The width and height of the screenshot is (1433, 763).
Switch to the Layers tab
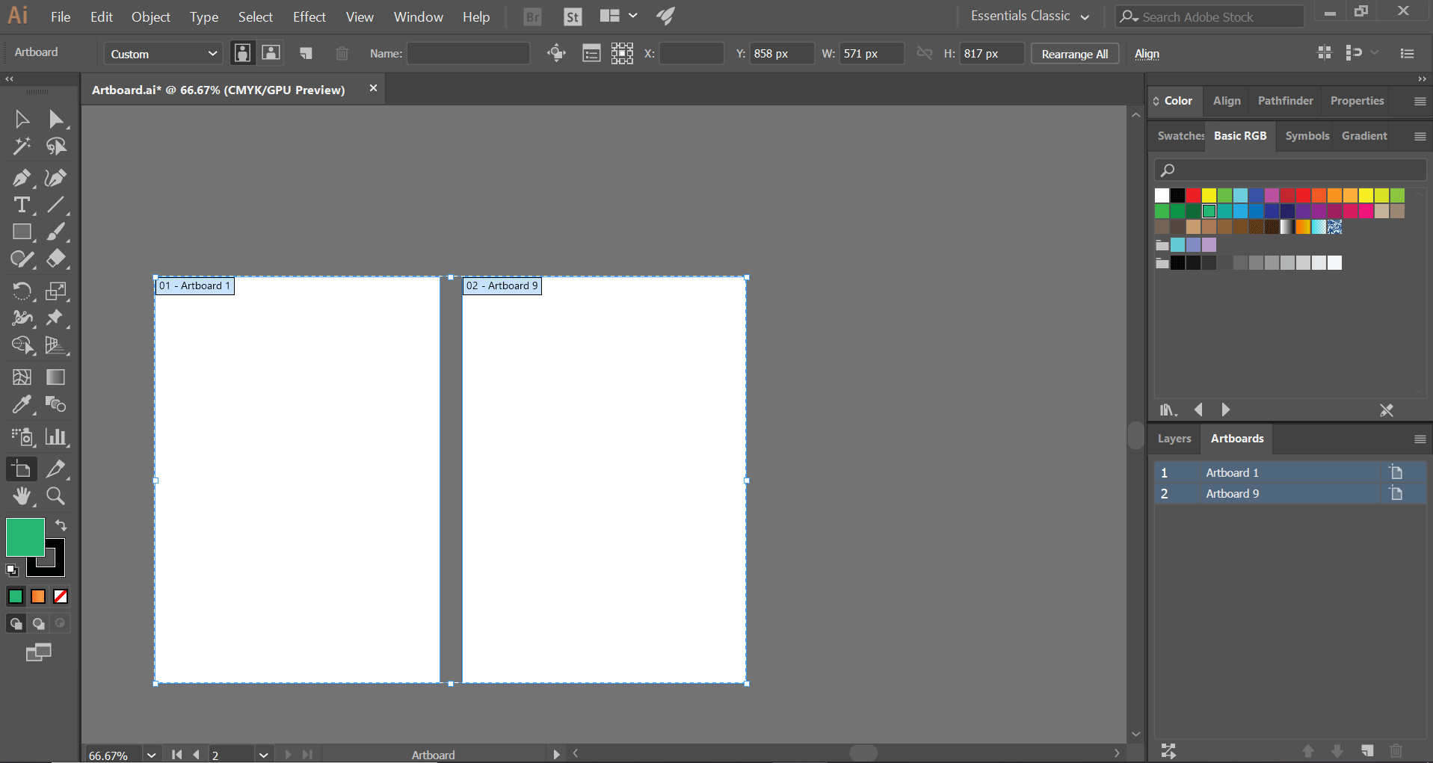coord(1174,439)
